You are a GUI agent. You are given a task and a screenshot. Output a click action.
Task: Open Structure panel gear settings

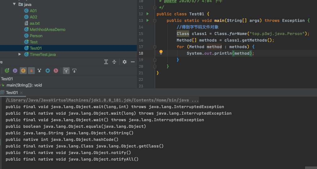point(125,62)
